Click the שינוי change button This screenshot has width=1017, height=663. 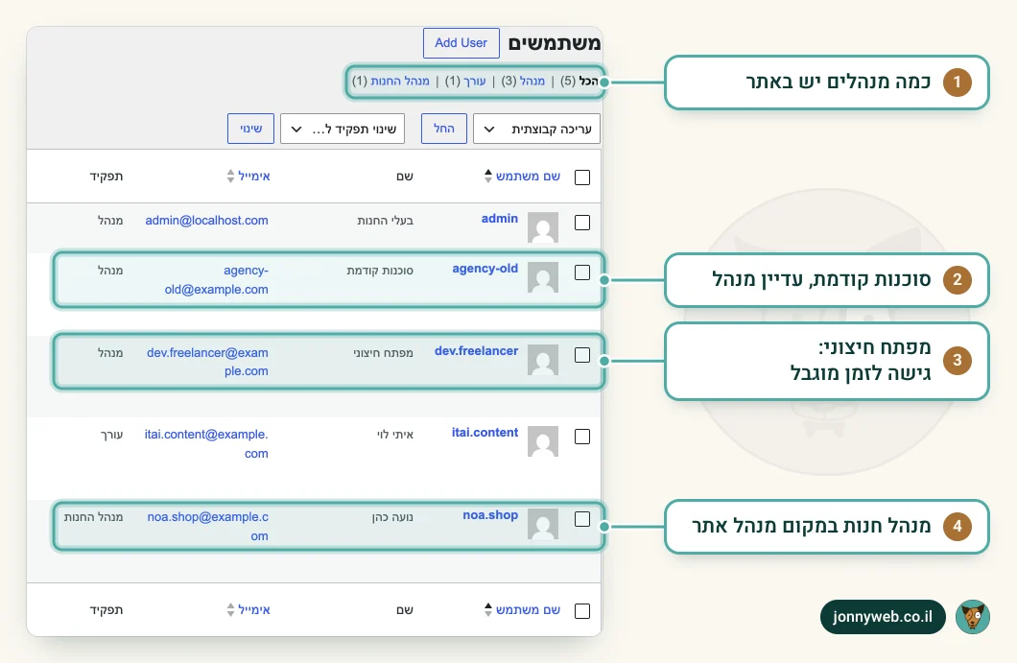pos(251,129)
